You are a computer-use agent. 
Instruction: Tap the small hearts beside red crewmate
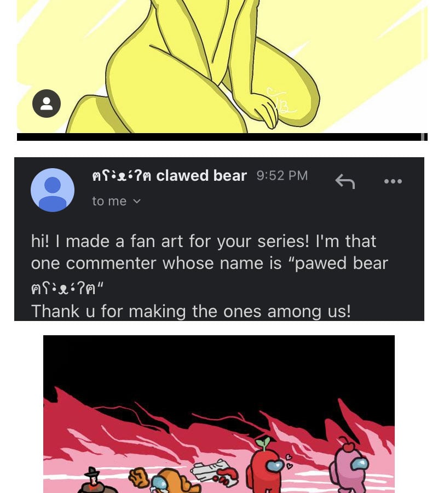[289, 461]
